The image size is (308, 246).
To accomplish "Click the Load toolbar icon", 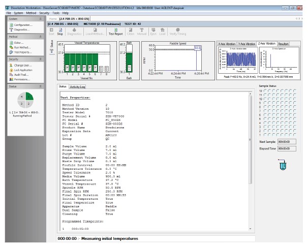I will [x=162, y=32].
